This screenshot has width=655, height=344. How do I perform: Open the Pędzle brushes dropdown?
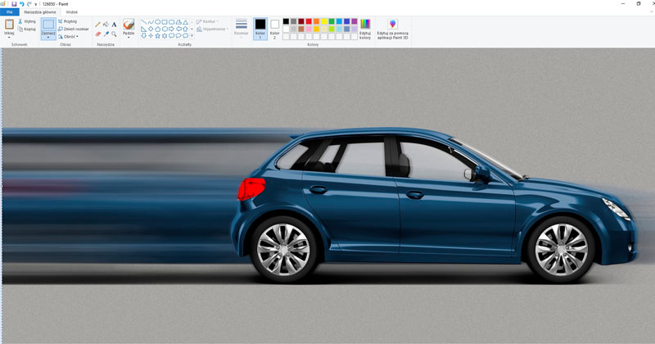click(129, 36)
